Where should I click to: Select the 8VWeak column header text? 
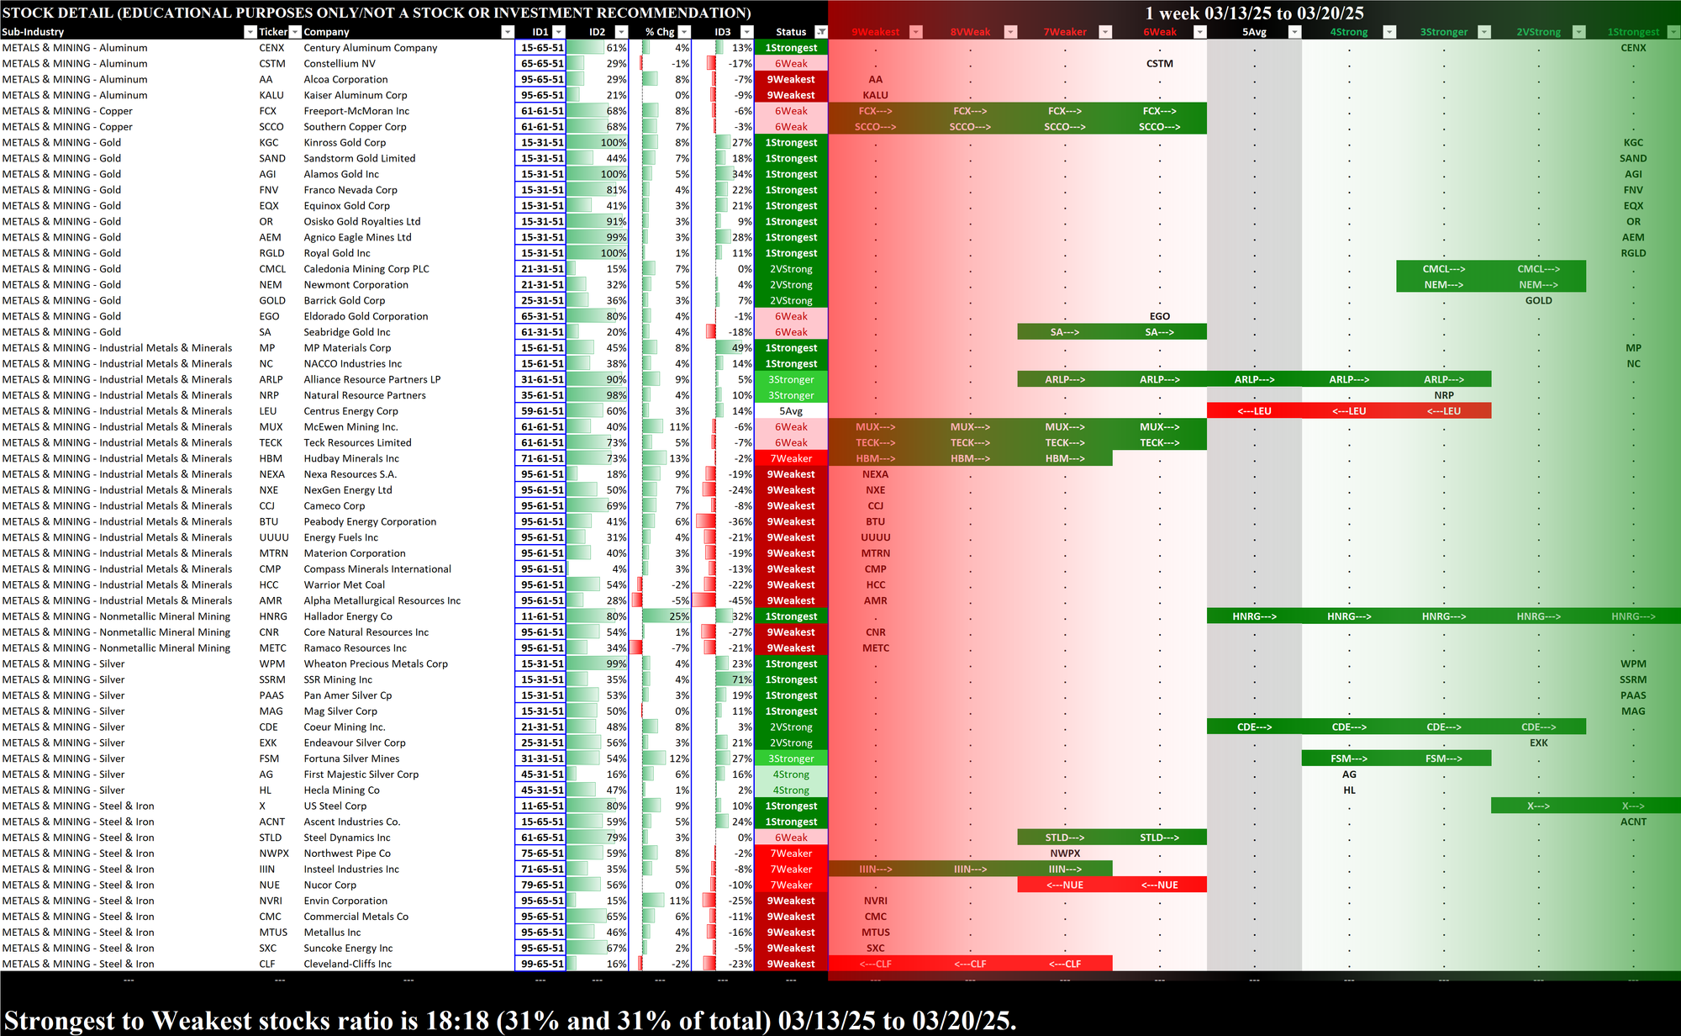970,32
